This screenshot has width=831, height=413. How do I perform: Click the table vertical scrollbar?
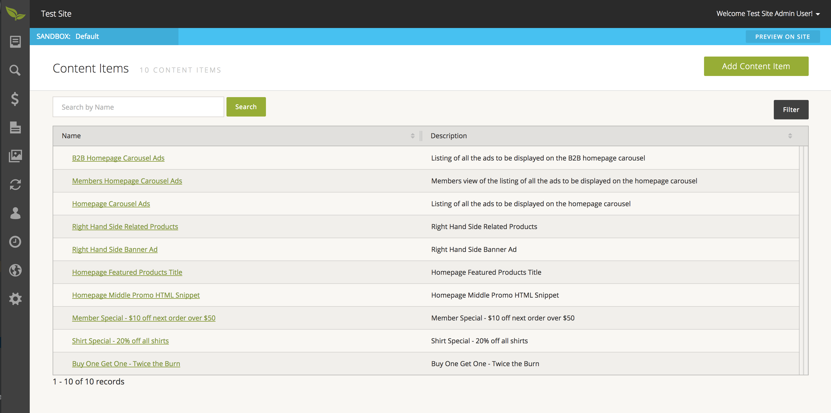pyautogui.click(x=804, y=260)
